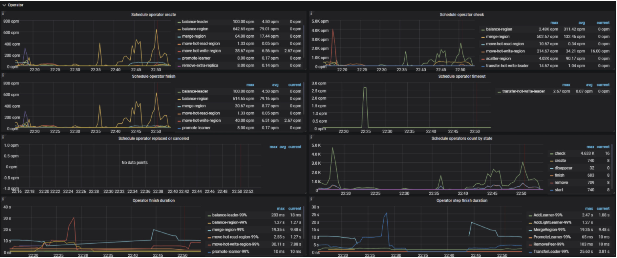Open Schedule operators count by state title menu
This screenshot has height=258, width=617.
point(461,138)
